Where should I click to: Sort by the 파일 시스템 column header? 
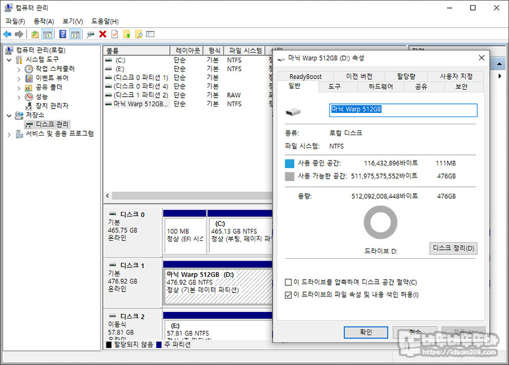coord(244,51)
